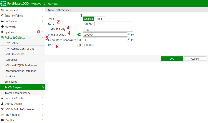The width and height of the screenshot is (208, 123).
Task: Enable the Guaranteed Bandwidth toggle
Action: [79, 40]
